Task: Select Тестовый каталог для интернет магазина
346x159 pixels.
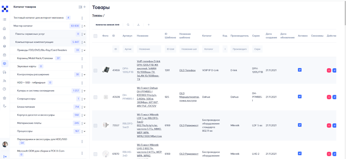Action: pos(39,18)
